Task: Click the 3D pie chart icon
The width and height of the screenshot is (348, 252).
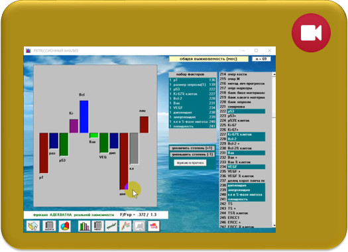Action: pyautogui.click(x=64, y=226)
